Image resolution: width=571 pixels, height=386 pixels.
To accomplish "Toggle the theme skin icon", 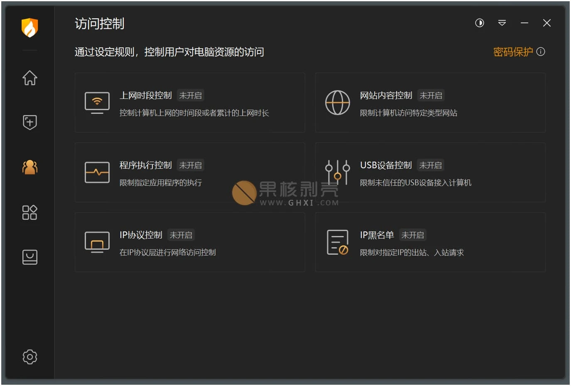I will [x=480, y=23].
